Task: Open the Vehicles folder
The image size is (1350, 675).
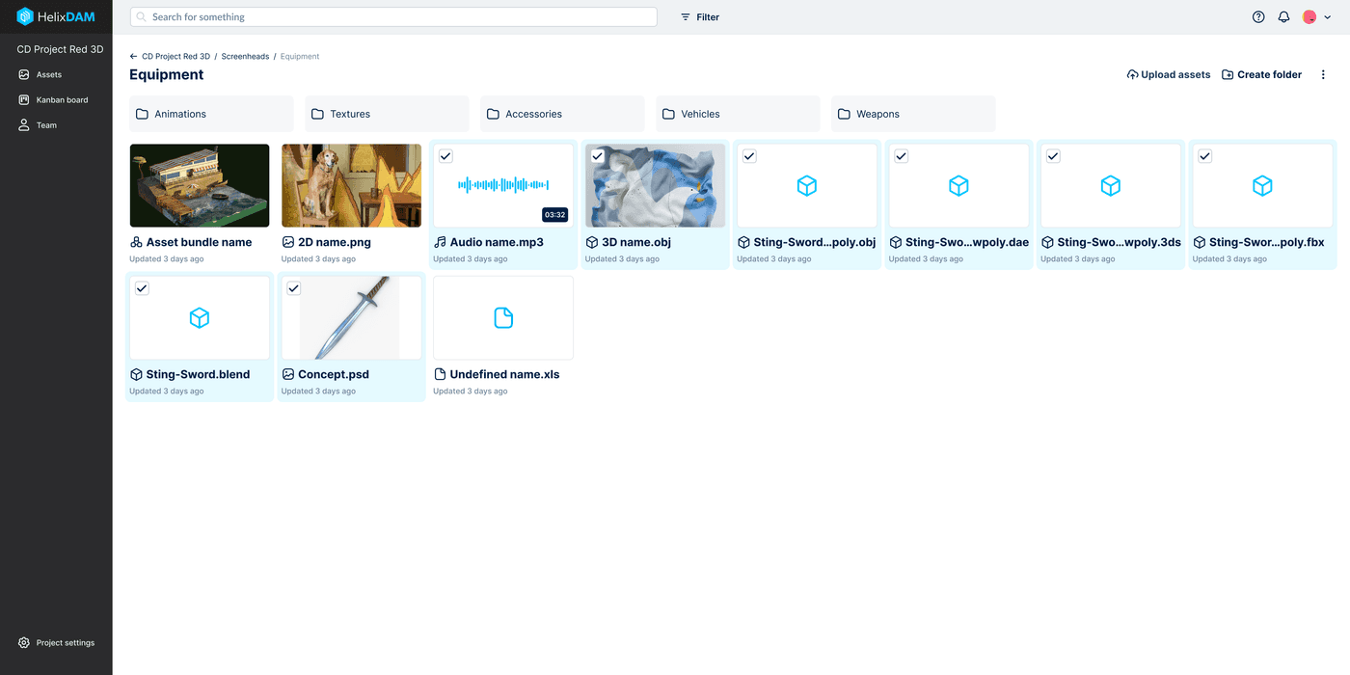Action: 738,114
